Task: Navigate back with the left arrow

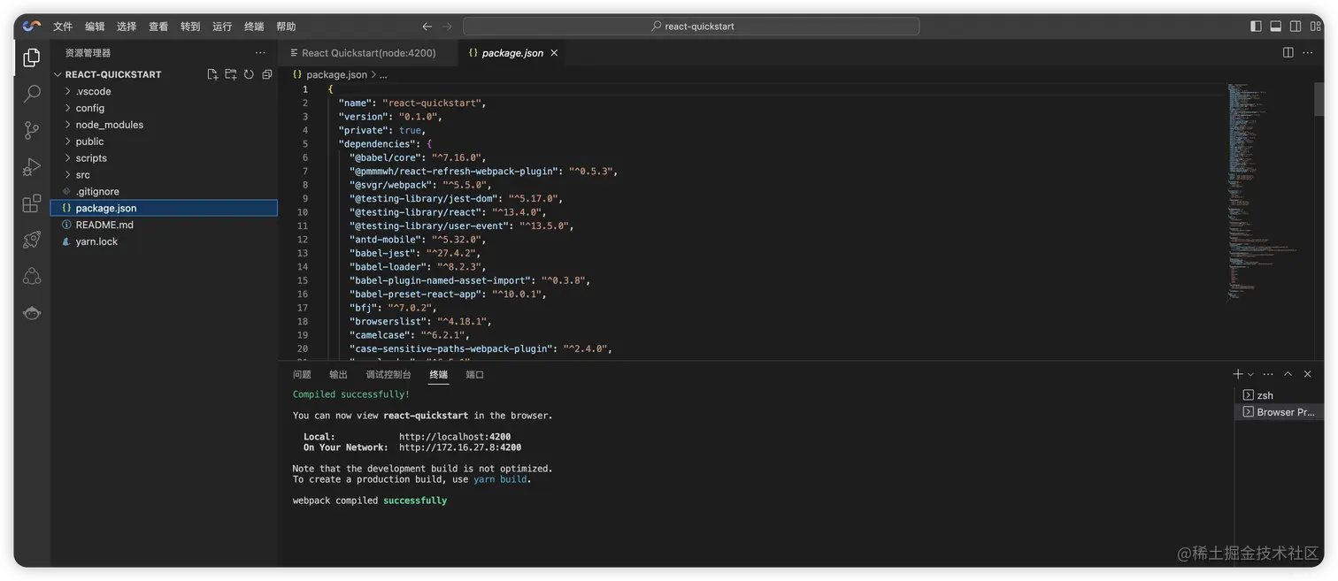Action: click(x=427, y=27)
